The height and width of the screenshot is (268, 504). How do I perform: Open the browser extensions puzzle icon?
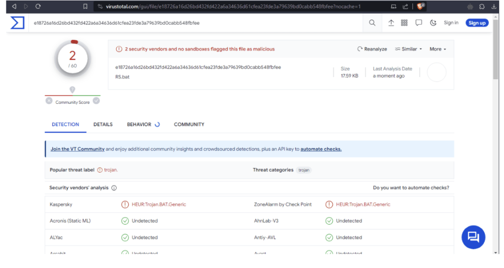[x=482, y=6]
